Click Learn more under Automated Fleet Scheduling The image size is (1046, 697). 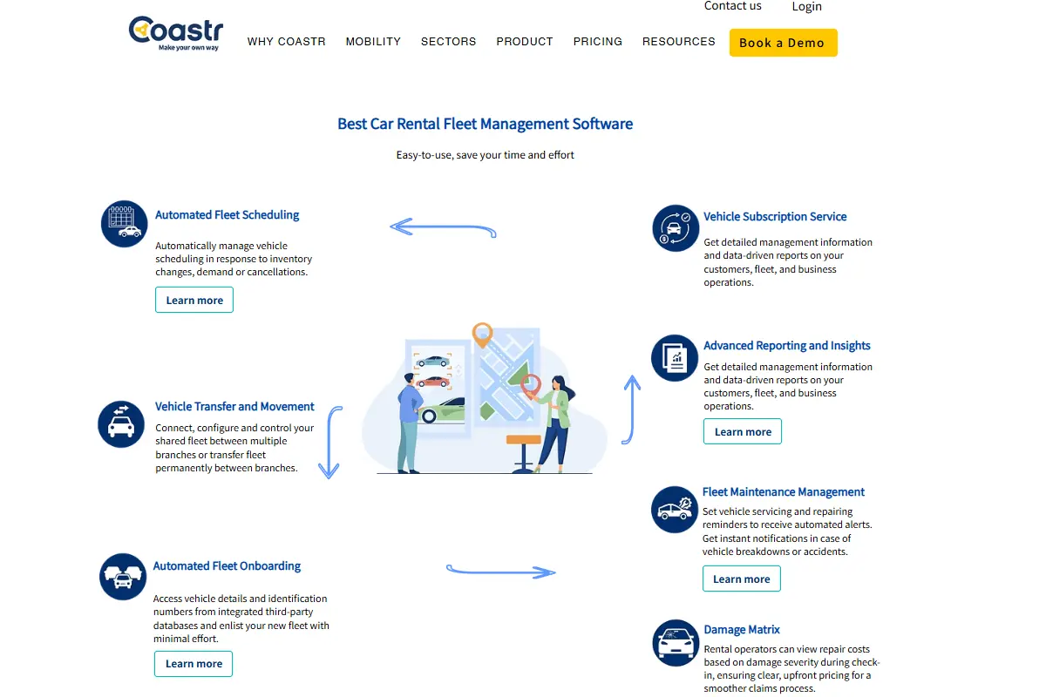click(194, 300)
